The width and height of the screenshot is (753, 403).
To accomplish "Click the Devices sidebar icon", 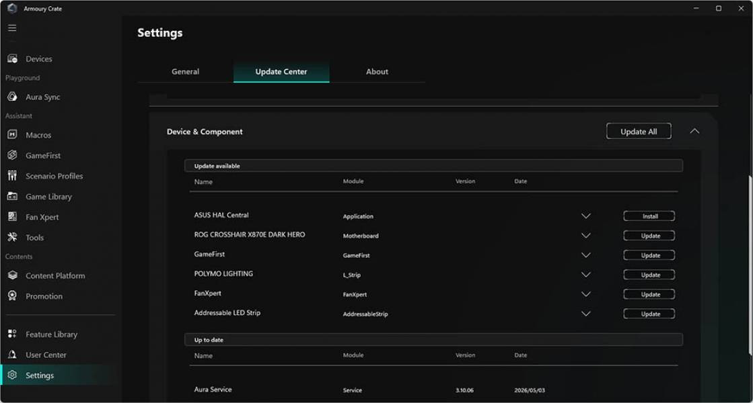I will [13, 58].
